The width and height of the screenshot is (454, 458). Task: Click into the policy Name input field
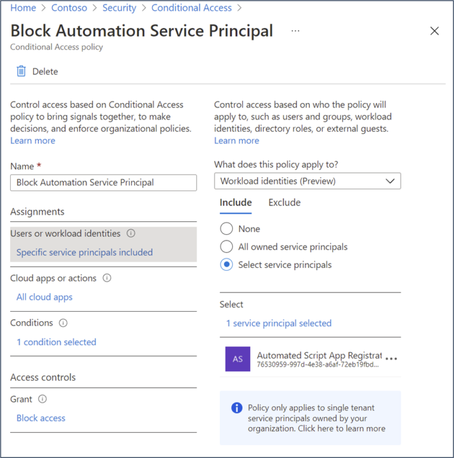[x=103, y=182]
